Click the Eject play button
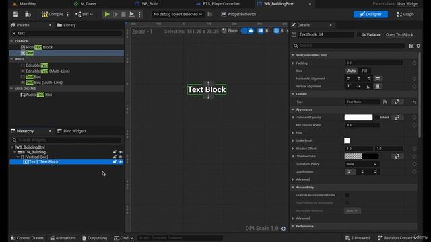Screen dimensions: 431x242 [132, 14]
